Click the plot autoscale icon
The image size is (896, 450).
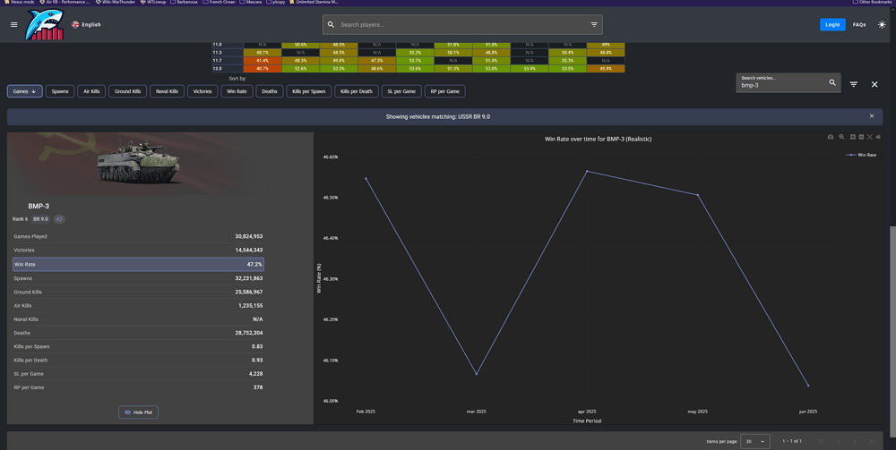tap(870, 137)
